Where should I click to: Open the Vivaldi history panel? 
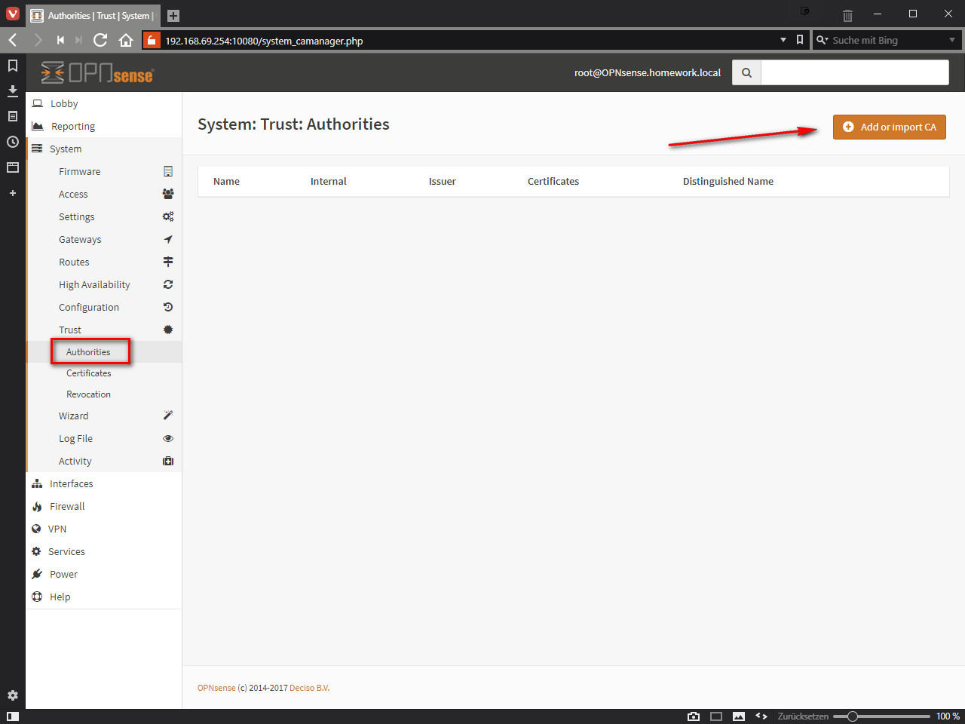(13, 142)
